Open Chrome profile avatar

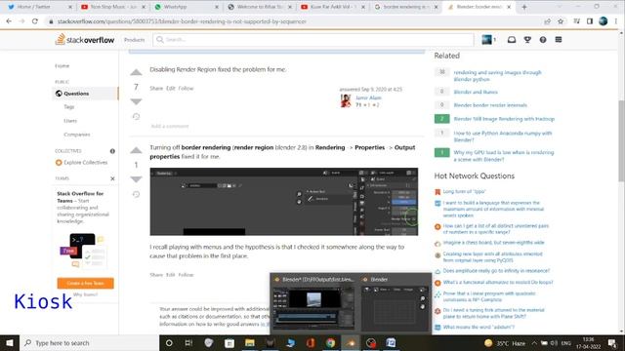pyautogui.click(x=604, y=21)
